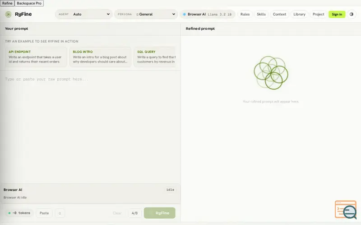Open the Library menu item
This screenshot has width=361, height=225.
[299, 14]
